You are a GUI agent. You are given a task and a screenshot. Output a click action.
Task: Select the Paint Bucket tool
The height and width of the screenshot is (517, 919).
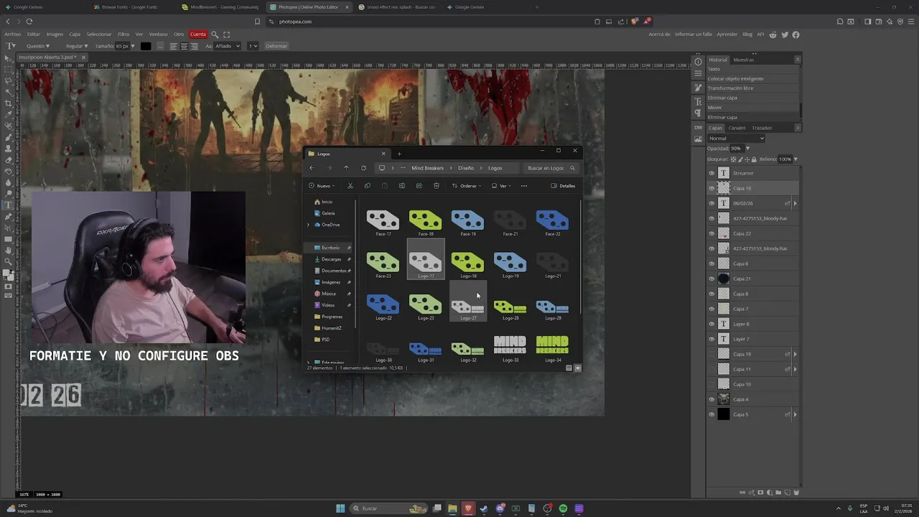pos(9,172)
